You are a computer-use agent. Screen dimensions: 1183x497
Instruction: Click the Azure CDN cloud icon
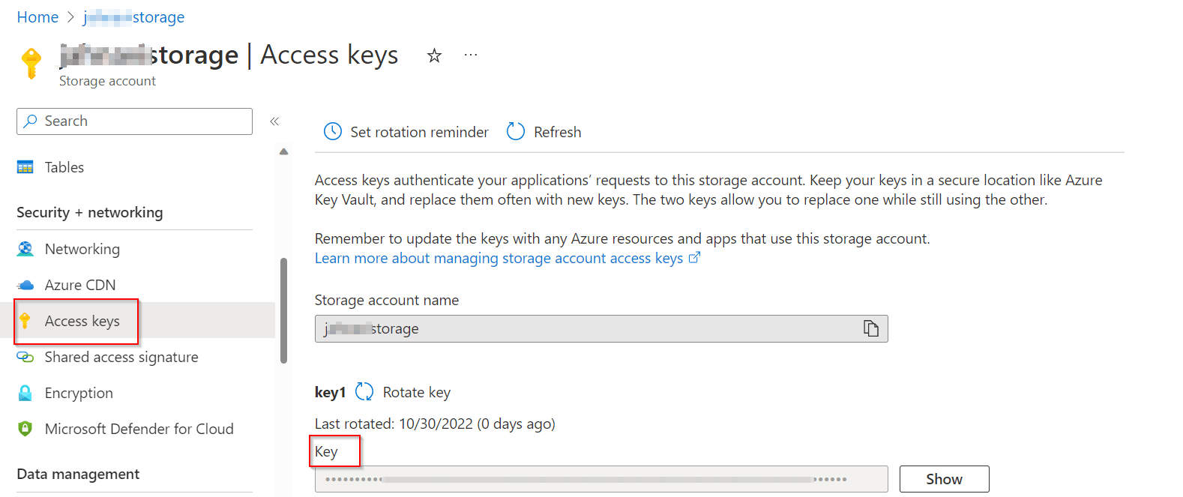point(25,285)
